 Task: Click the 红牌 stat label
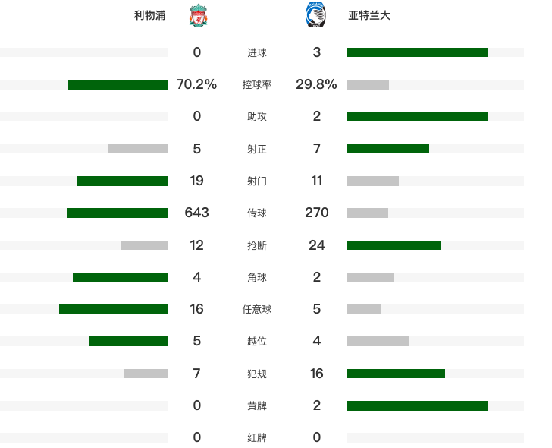(257, 438)
